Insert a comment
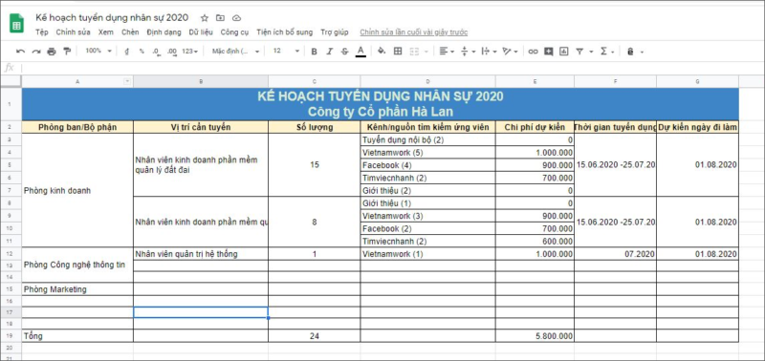Image resolution: width=765 pixels, height=361 pixels. click(549, 52)
